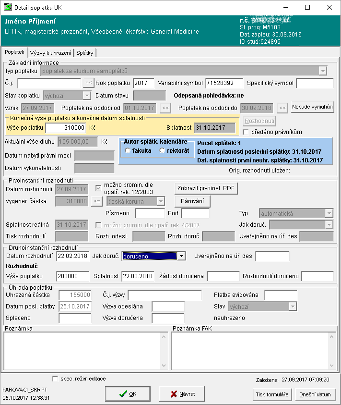Expand the Typ poplatku dropdown
The height and width of the screenshot is (405, 341).
pos(322,71)
